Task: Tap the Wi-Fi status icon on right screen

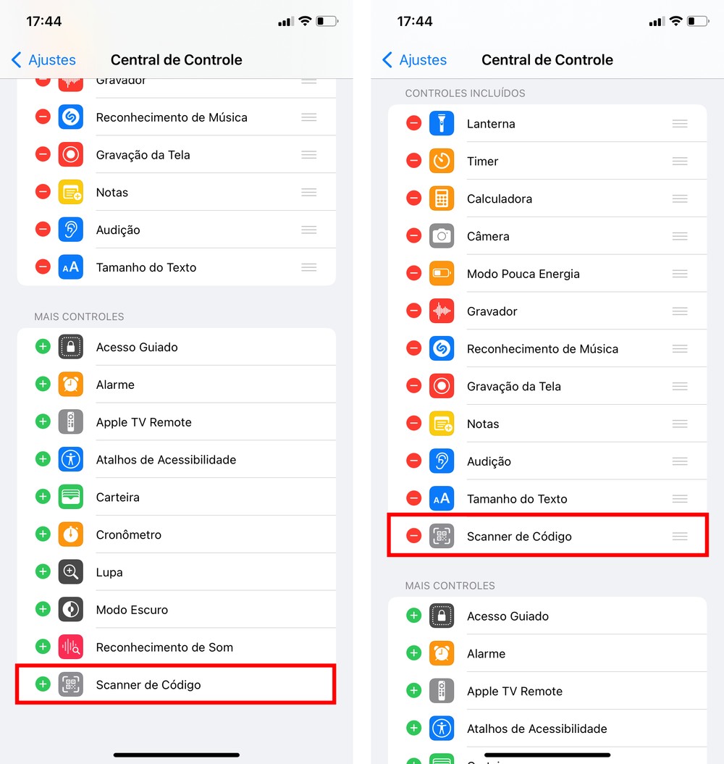Action: [x=675, y=21]
